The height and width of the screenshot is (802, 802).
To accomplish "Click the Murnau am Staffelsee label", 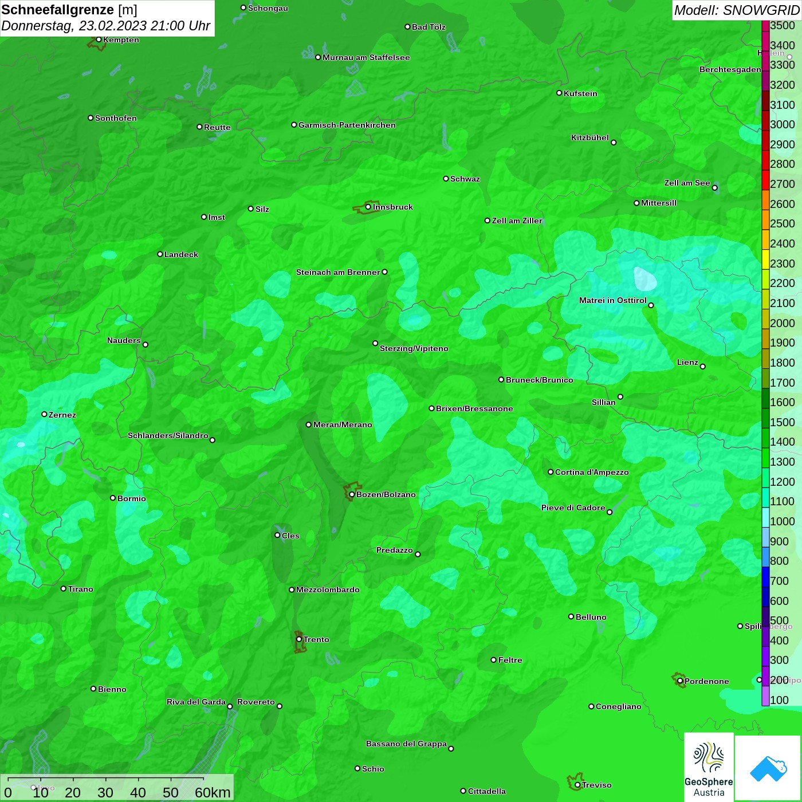I will [x=366, y=57].
